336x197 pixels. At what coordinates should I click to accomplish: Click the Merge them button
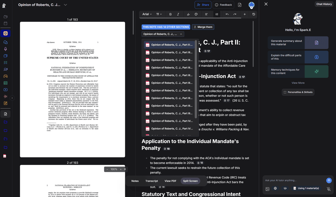(203, 27)
